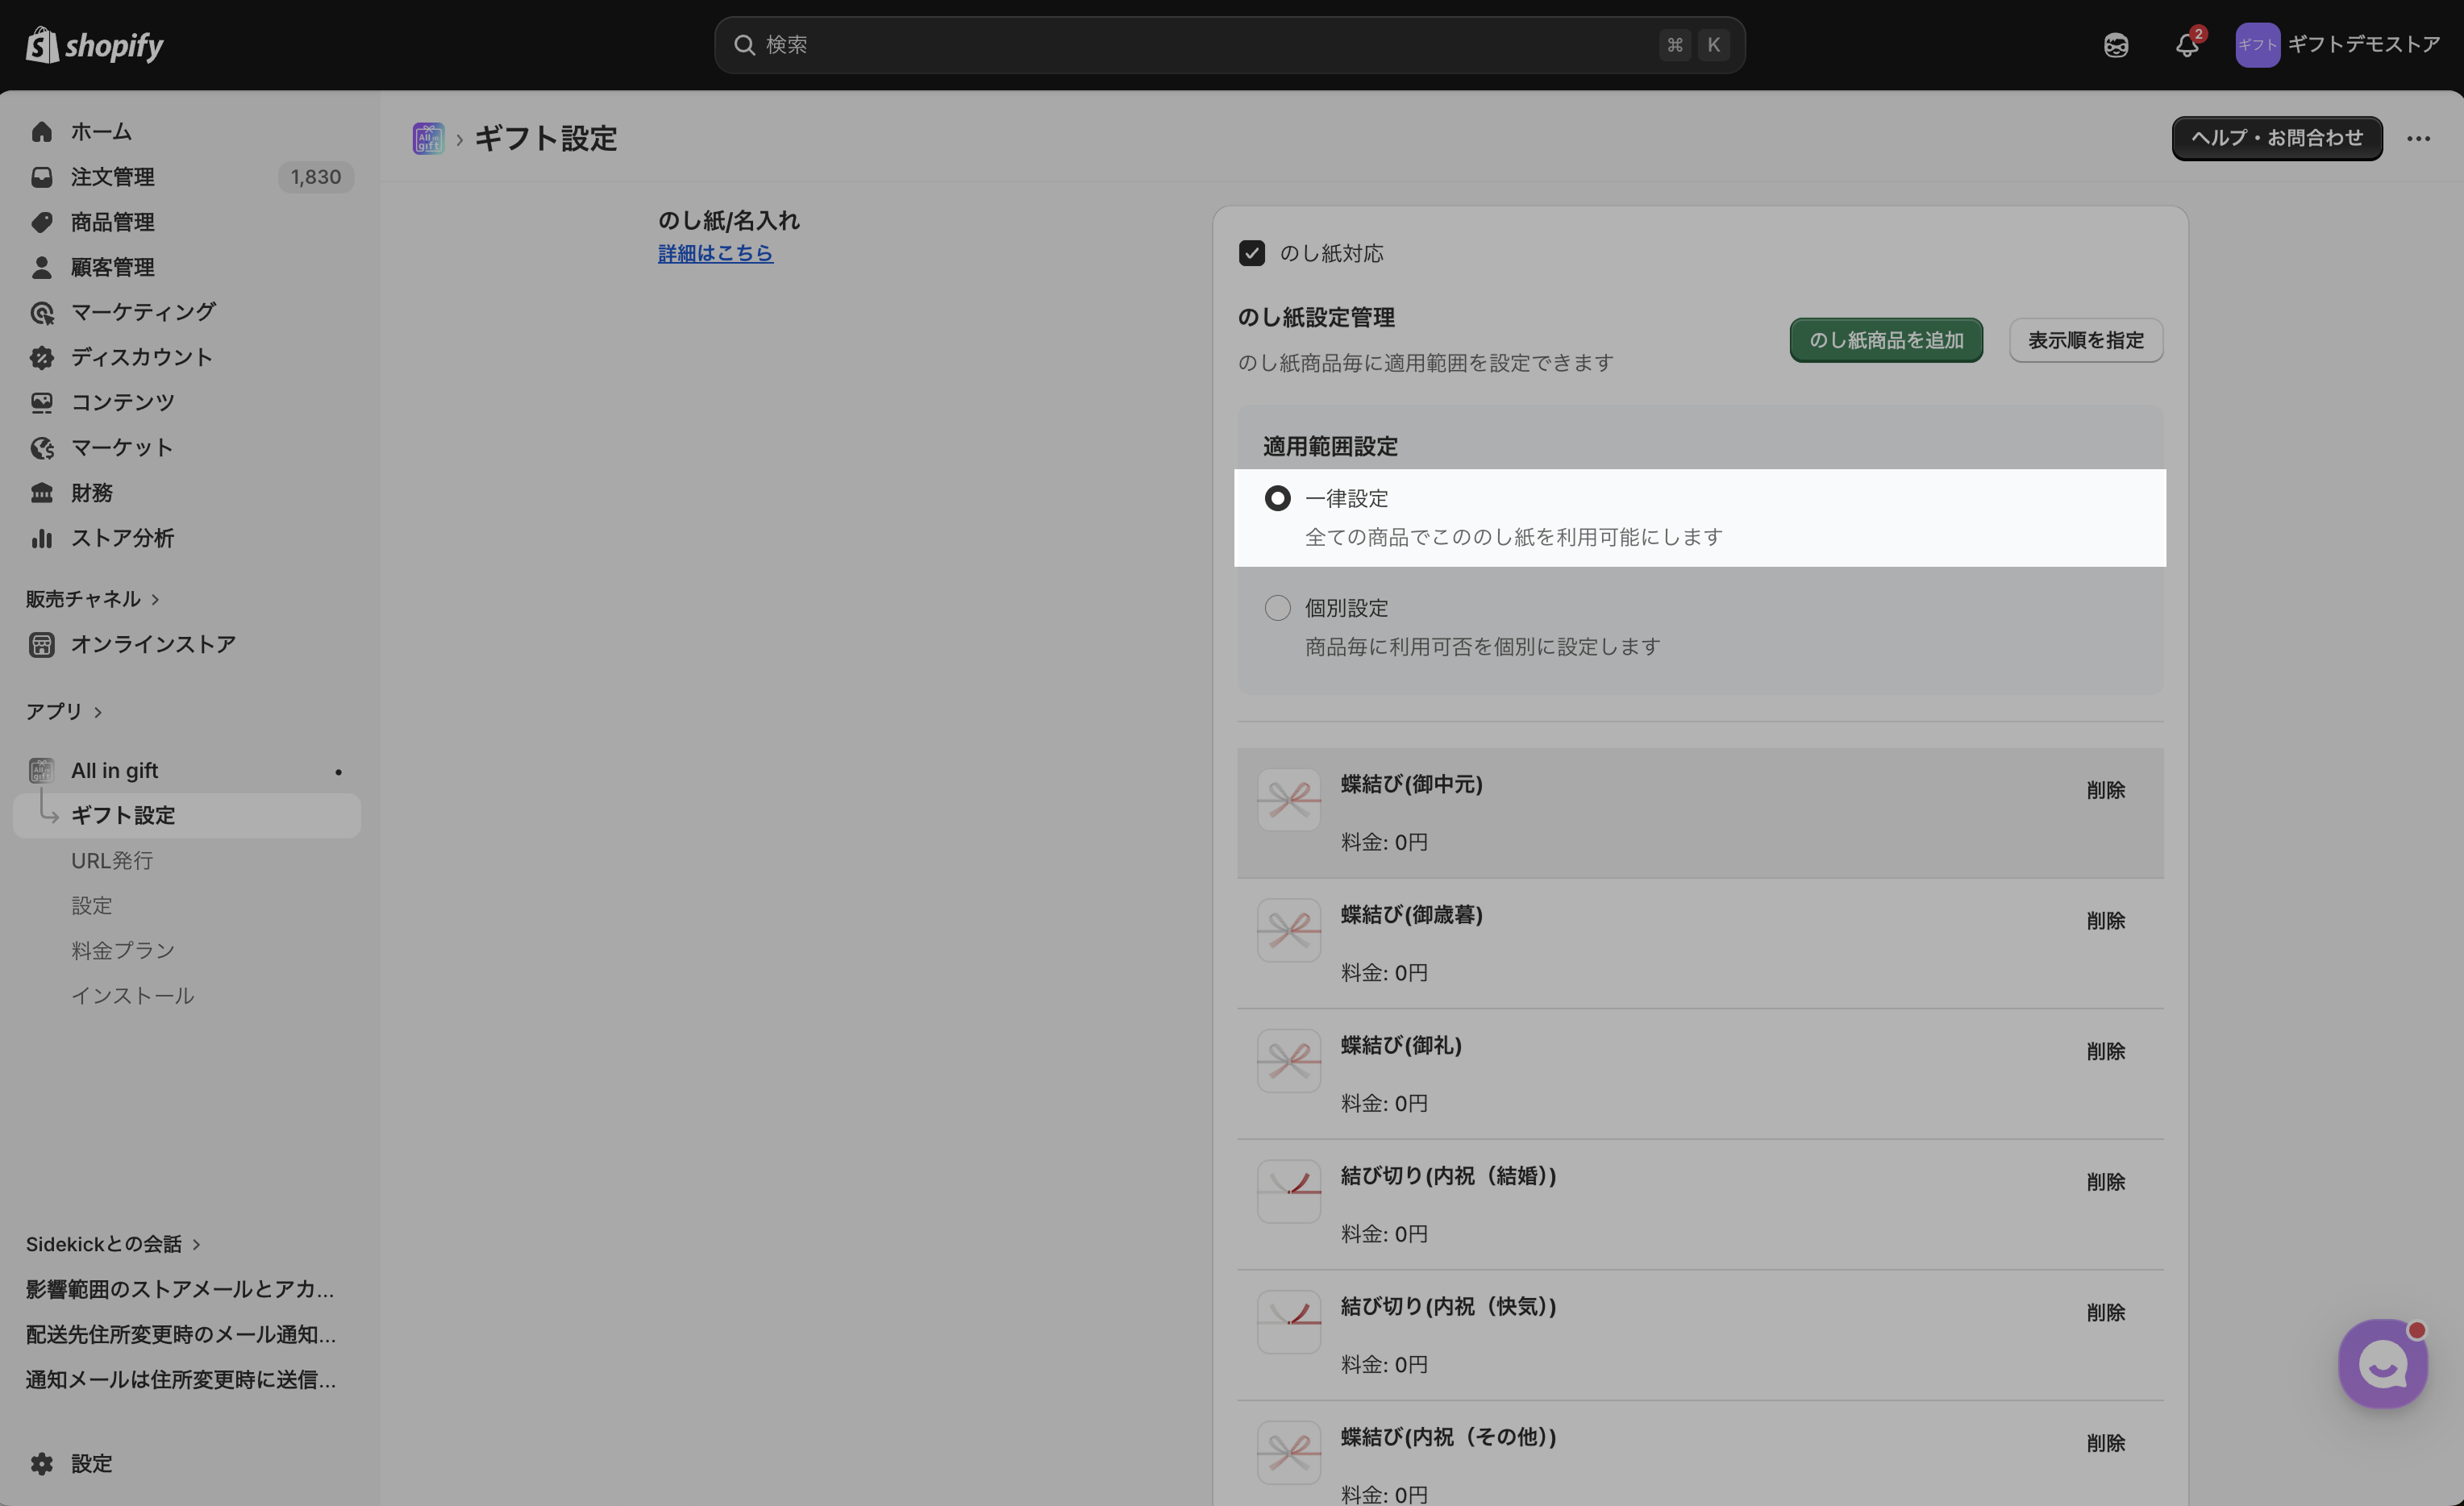This screenshot has width=2464, height=1506.
Task: Select the 個別設定 radio button
Action: coord(1277,608)
